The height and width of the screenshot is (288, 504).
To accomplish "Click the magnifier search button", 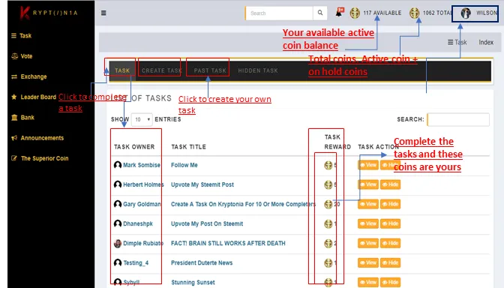I will coord(320,13).
